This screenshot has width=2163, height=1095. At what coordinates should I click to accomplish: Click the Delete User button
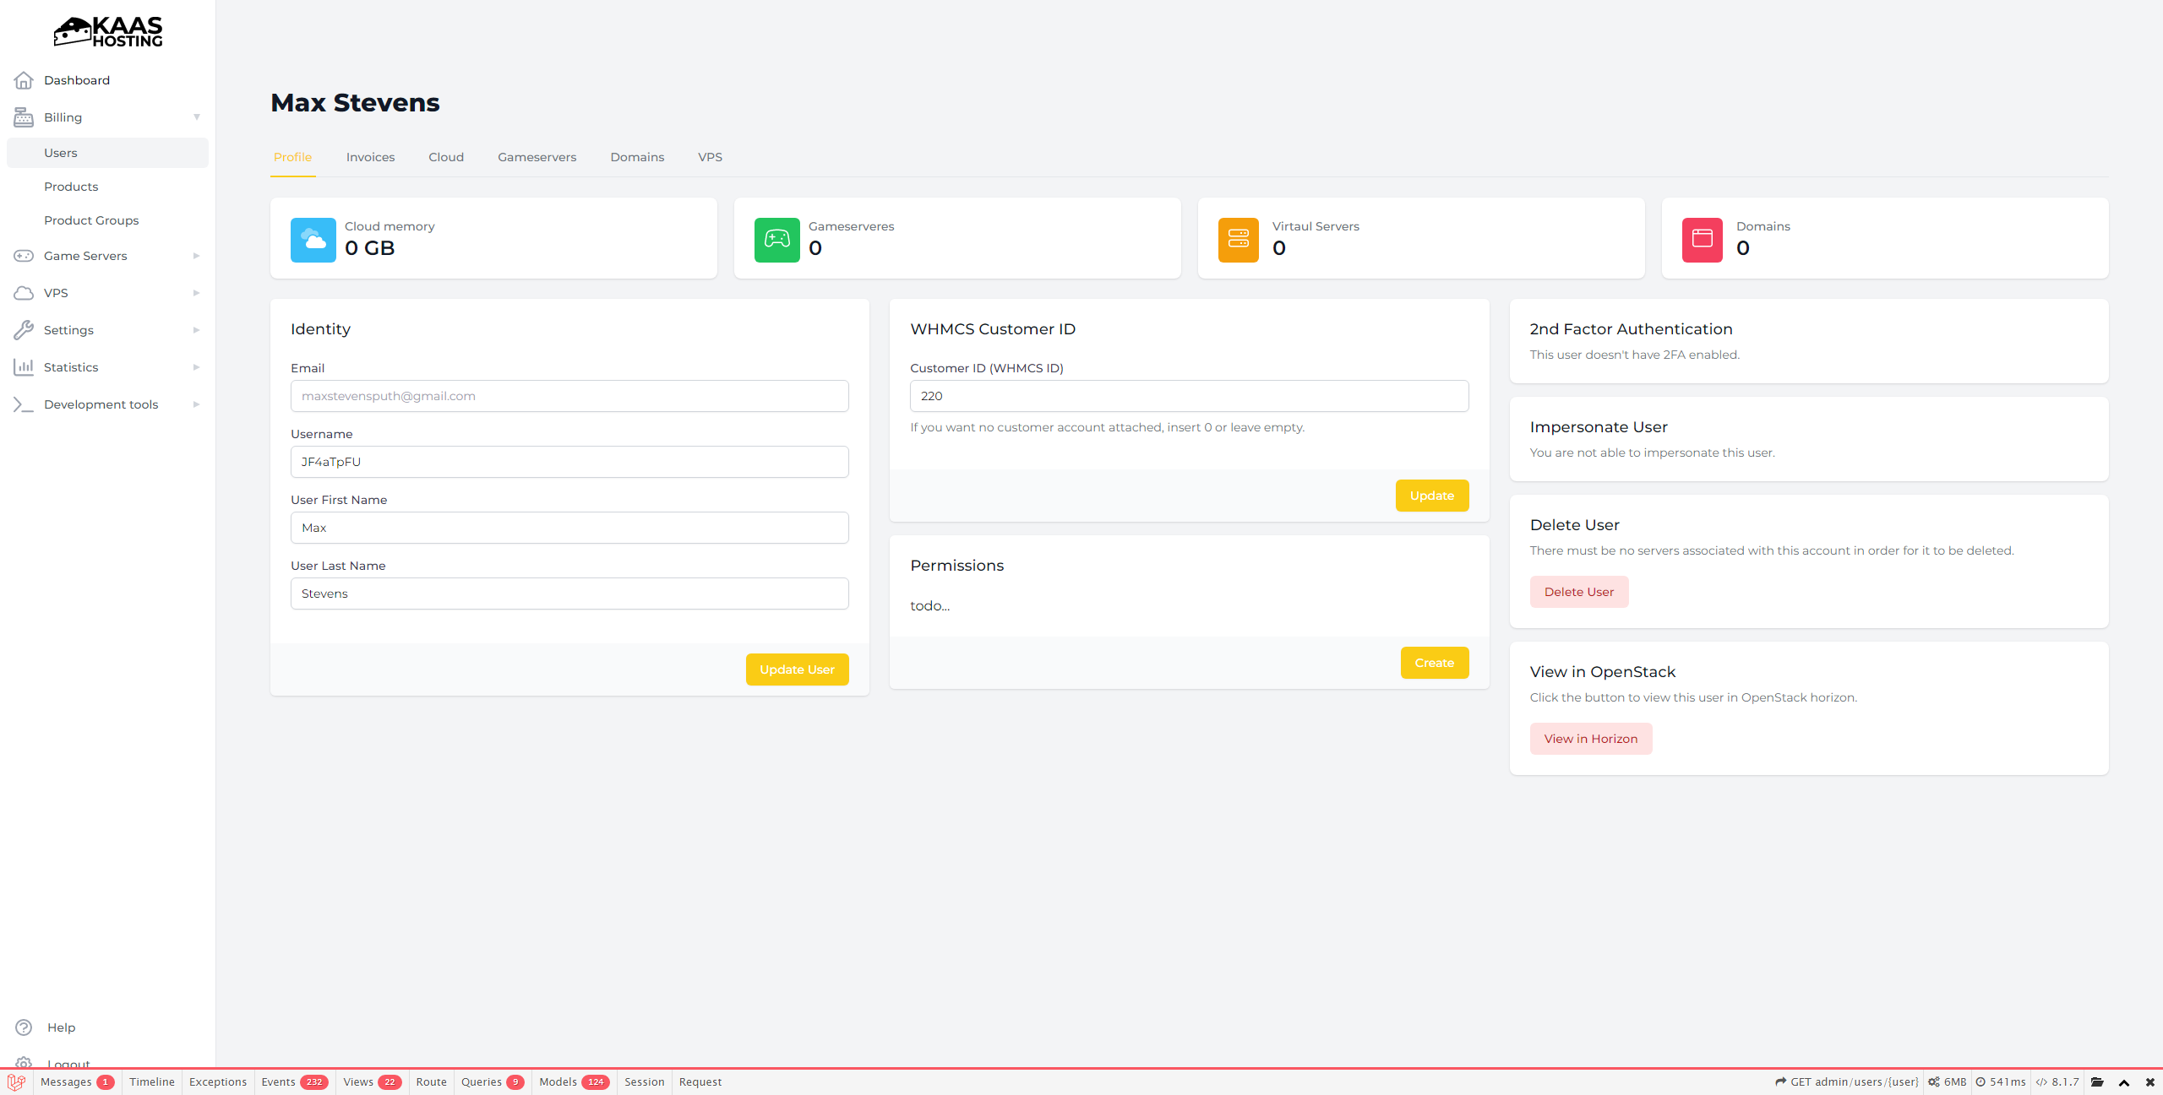click(1578, 592)
